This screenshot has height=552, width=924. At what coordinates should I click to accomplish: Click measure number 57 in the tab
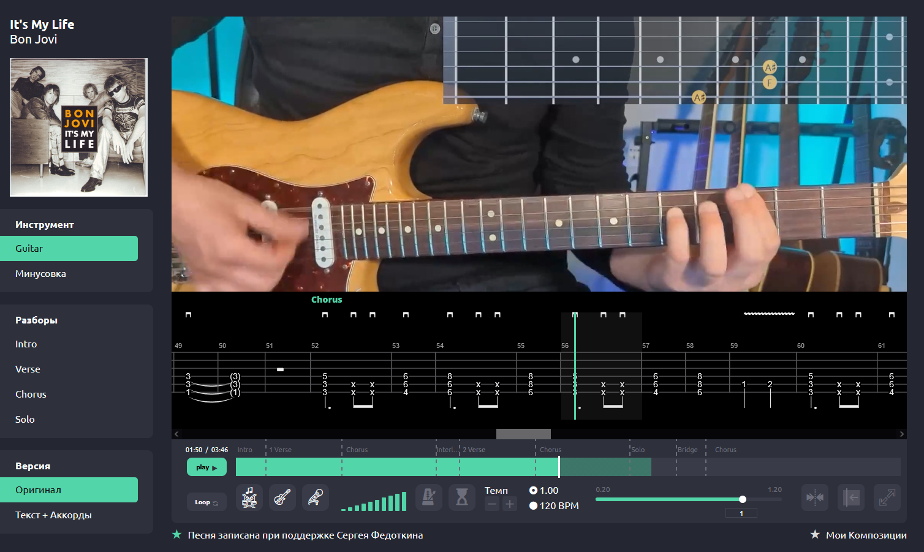[646, 346]
